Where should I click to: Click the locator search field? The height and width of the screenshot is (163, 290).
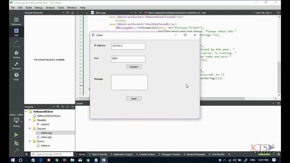[52, 154]
